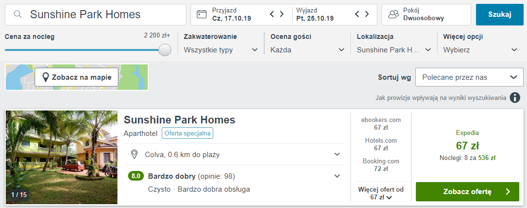527x208 pixels.
Task: Go to previous arrival date arrow
Action: [272, 14]
